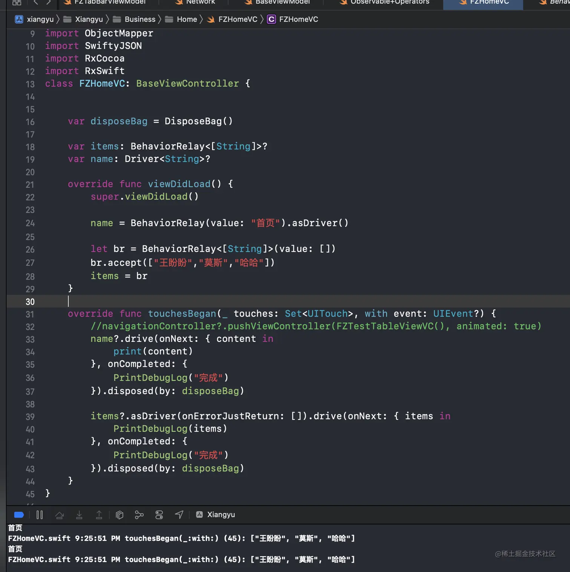Go back using the editor back arrow
The height and width of the screenshot is (572, 570).
[36, 2]
